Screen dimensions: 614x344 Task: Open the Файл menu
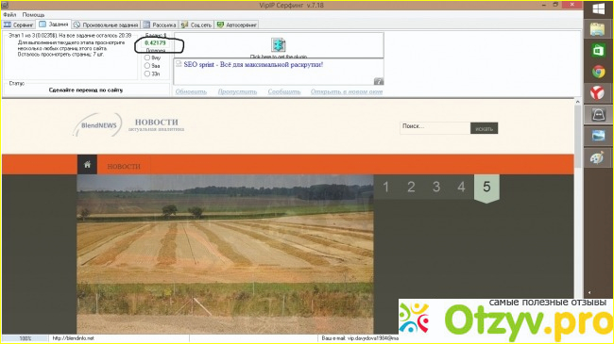[9, 14]
